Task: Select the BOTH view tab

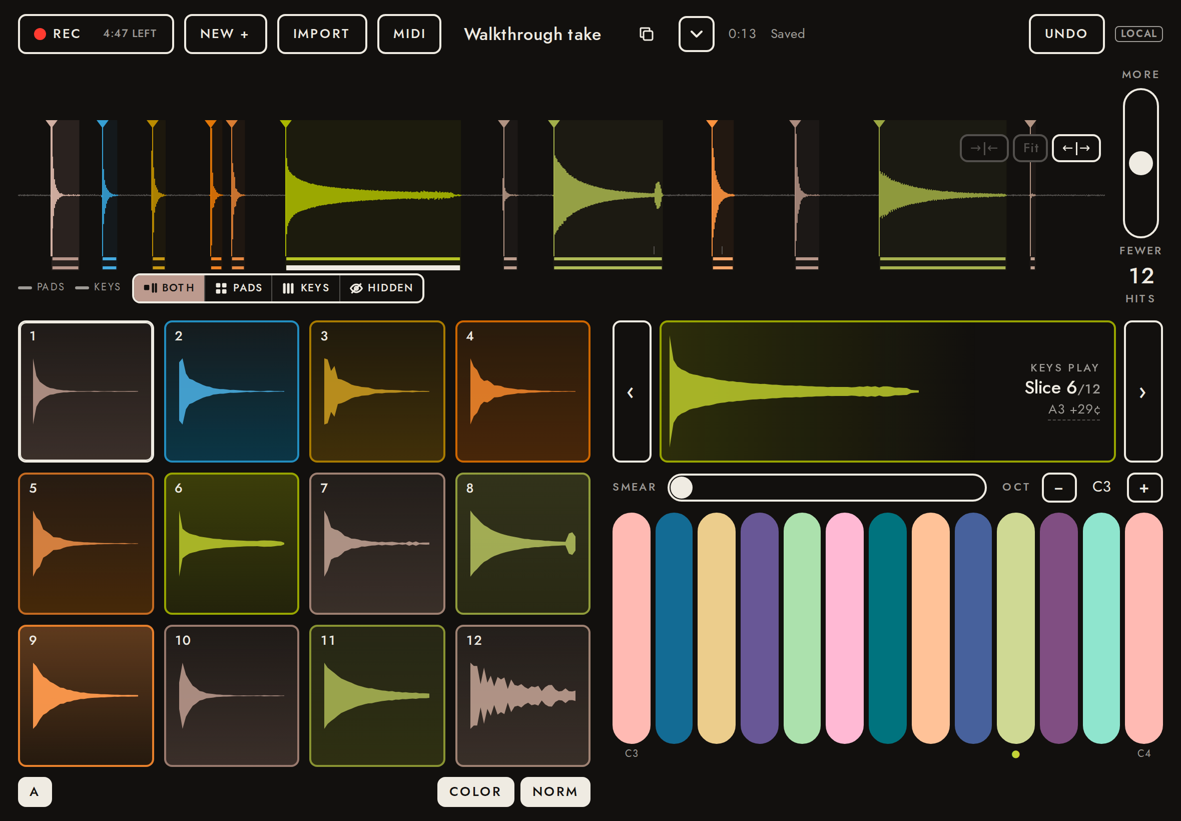Action: pos(169,288)
